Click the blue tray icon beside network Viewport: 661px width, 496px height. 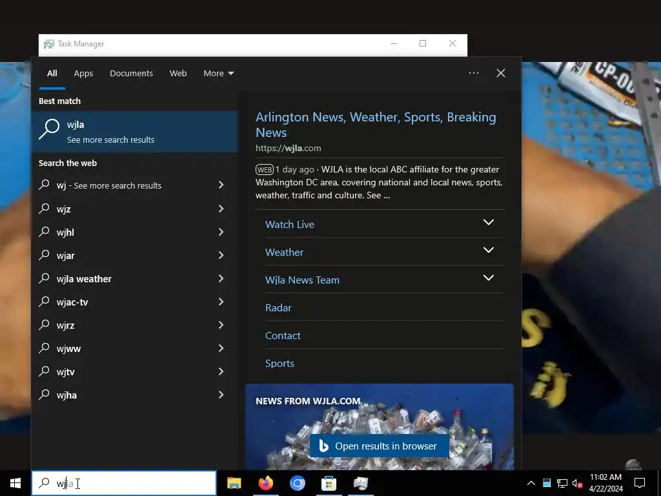(x=546, y=483)
